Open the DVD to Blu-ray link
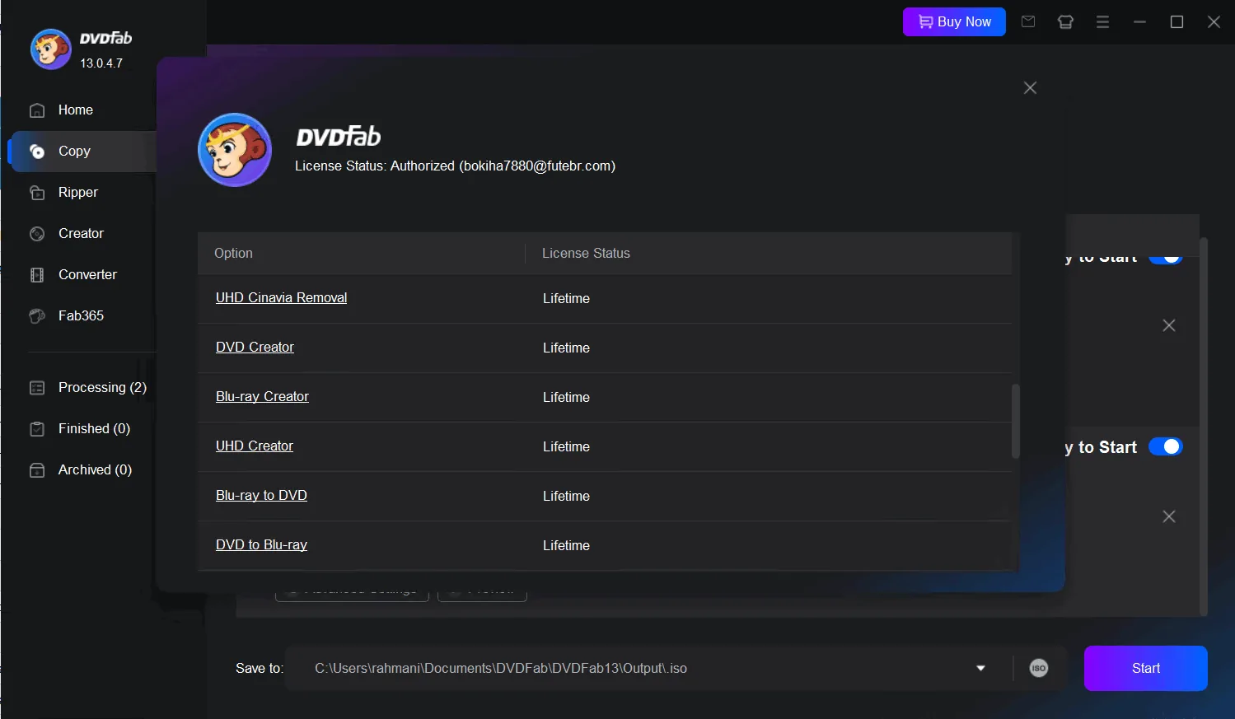Screen dimensions: 1235x719 click(261, 545)
